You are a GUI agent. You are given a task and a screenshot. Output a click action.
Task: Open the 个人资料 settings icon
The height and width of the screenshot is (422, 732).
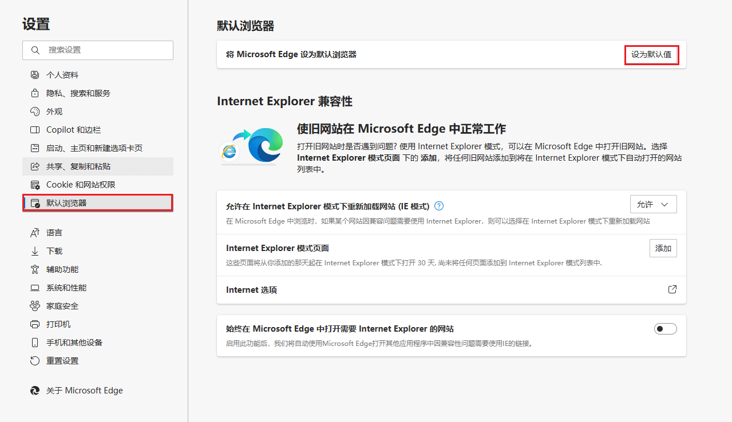34,74
